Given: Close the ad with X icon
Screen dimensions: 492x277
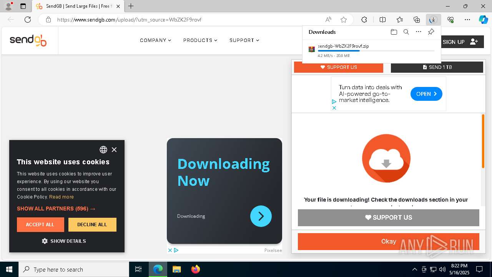Looking at the screenshot, I should 334,108.
